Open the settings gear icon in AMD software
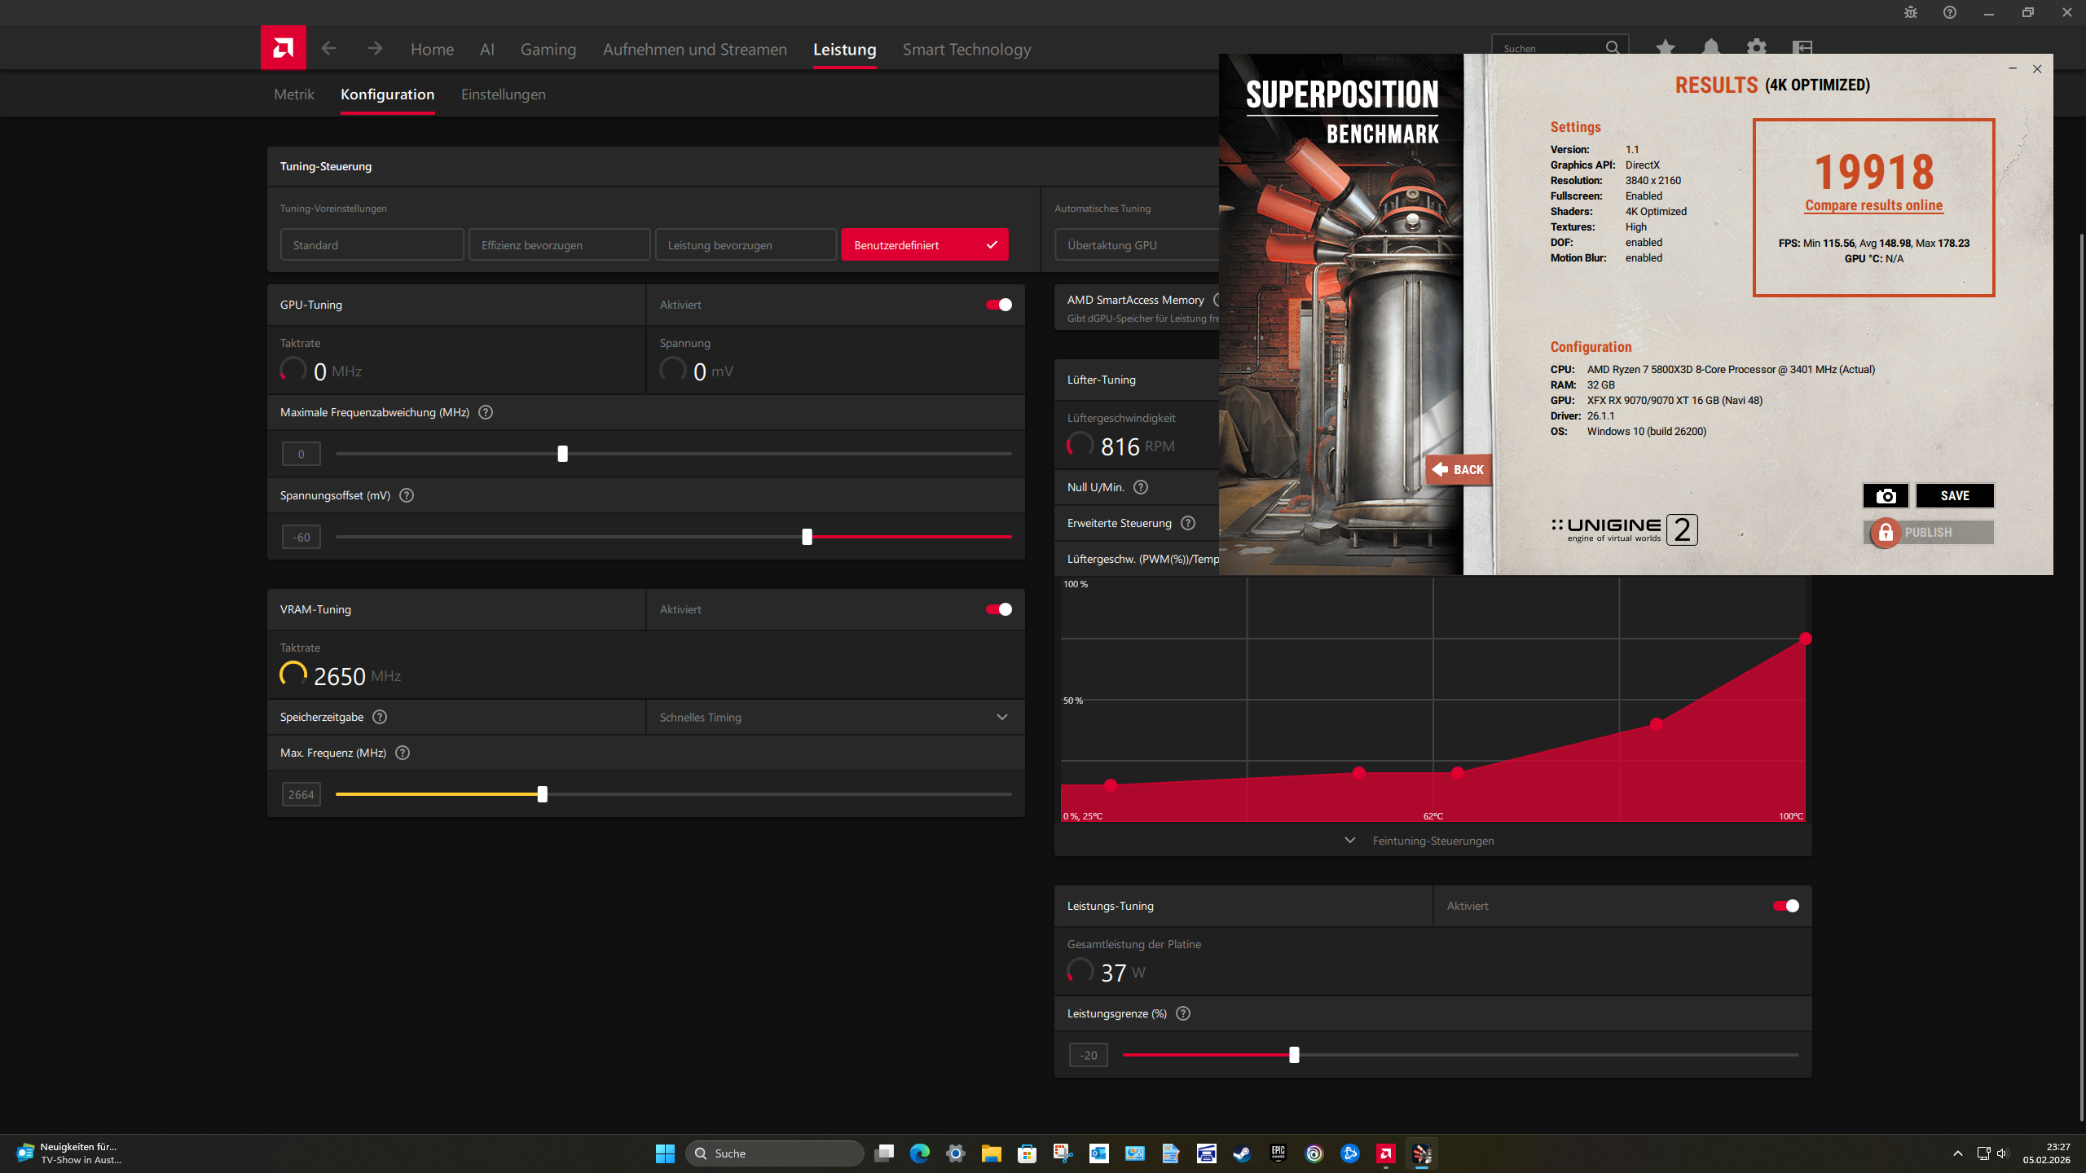 pyautogui.click(x=1757, y=47)
